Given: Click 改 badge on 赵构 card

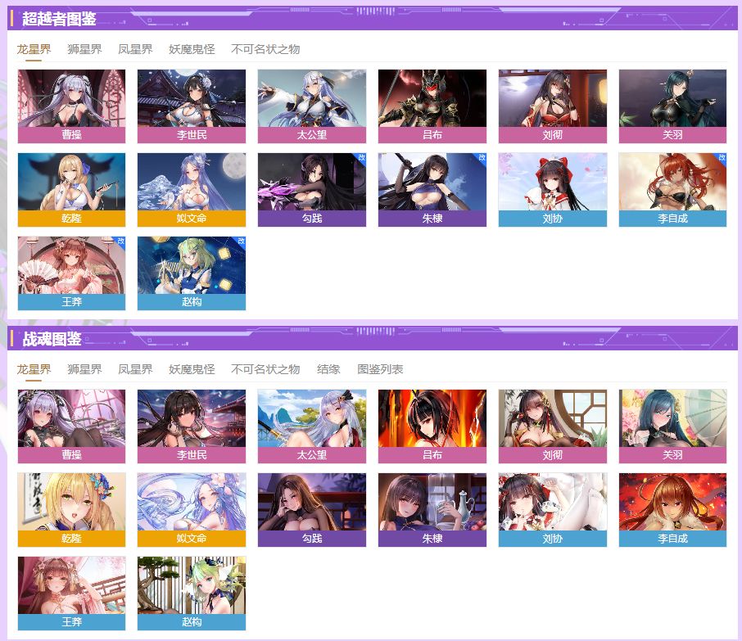Looking at the screenshot, I should [242, 242].
